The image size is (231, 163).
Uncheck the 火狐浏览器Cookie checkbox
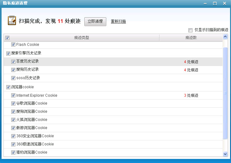click(13, 120)
